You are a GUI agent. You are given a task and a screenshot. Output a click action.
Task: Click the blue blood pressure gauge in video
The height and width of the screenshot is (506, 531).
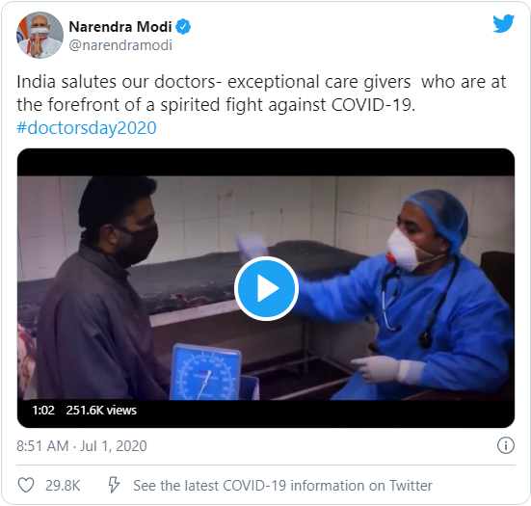[x=206, y=372]
